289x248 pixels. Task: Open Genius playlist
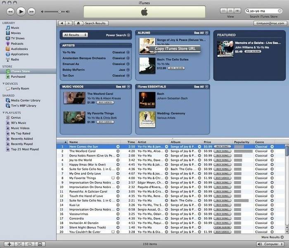(x=16, y=117)
